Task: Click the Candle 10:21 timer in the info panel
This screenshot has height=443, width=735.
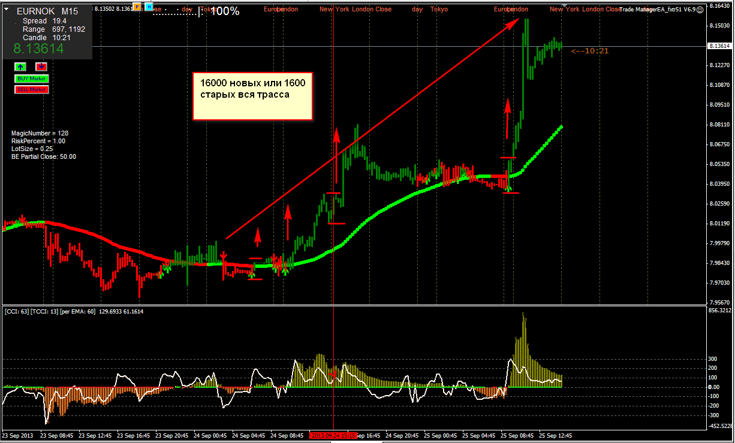Action: click(x=47, y=38)
